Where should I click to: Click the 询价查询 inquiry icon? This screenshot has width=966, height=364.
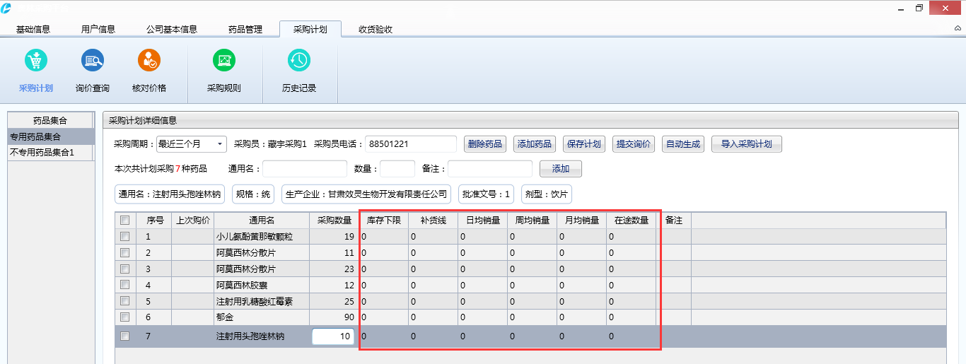pos(93,61)
